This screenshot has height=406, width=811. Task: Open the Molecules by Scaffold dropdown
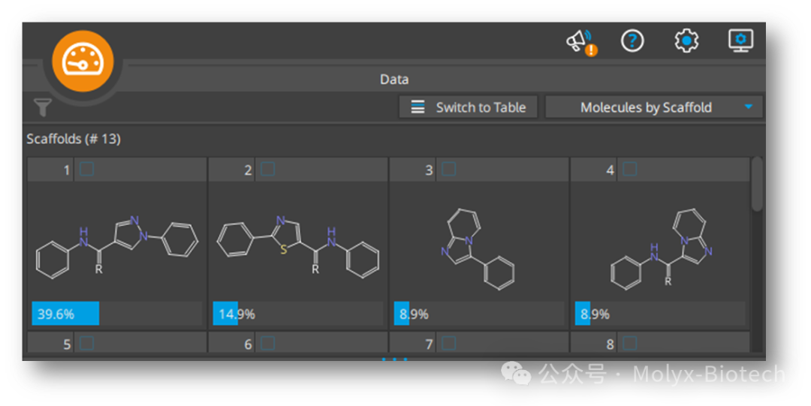pos(654,107)
